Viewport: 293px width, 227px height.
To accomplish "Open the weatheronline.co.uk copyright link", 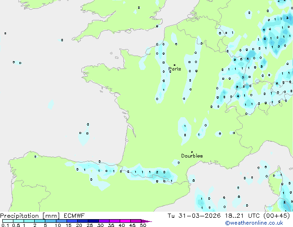I will tap(257, 223).
